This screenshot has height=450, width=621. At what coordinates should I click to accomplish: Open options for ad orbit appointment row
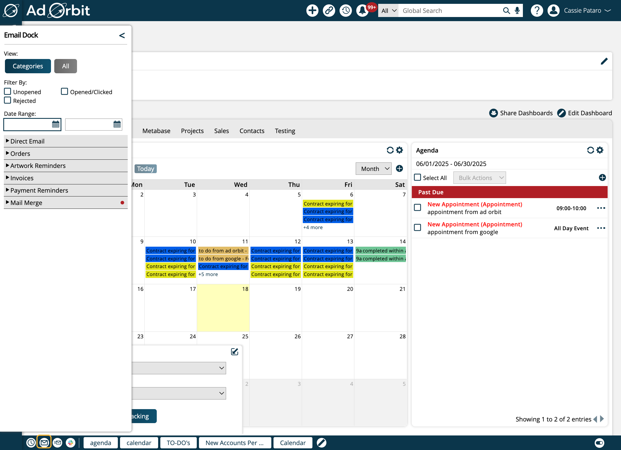(x=601, y=208)
